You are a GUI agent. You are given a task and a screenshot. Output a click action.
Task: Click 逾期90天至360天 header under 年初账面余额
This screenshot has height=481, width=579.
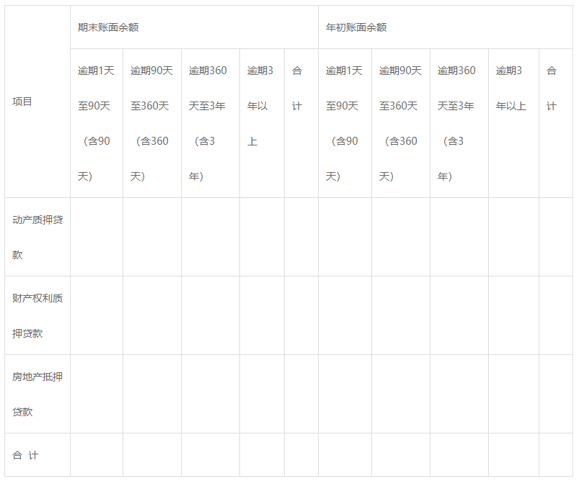pyautogui.click(x=400, y=123)
